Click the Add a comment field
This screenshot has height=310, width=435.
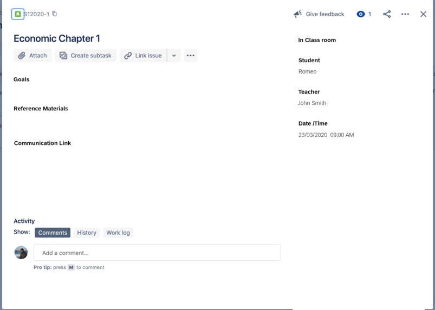[157, 253]
